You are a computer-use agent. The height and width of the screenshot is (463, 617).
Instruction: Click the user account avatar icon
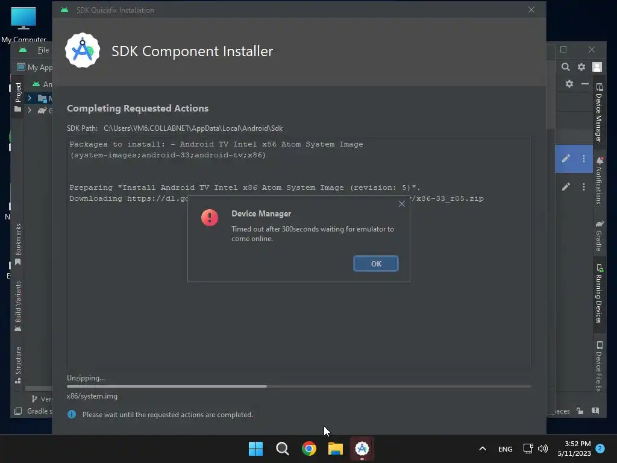[x=597, y=67]
